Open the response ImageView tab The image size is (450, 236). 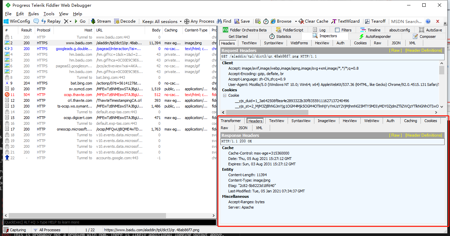(x=327, y=121)
